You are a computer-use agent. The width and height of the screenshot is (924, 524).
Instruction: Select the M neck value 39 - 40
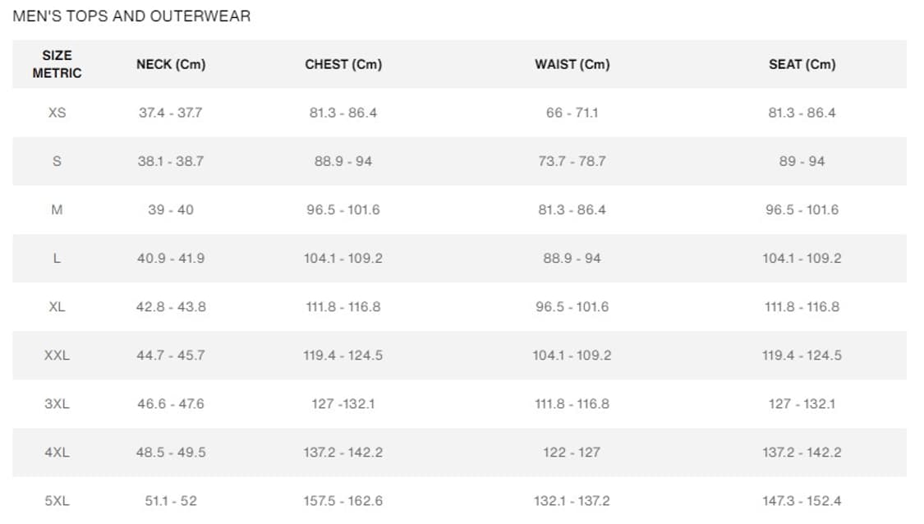pos(171,209)
